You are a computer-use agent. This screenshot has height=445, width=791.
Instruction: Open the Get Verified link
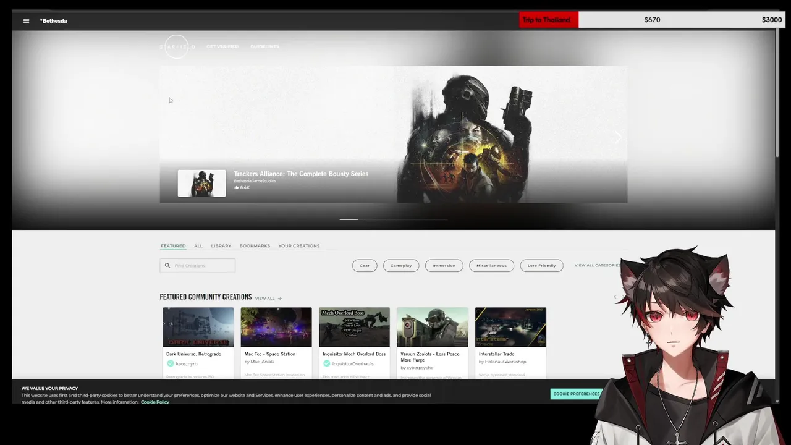tap(222, 47)
